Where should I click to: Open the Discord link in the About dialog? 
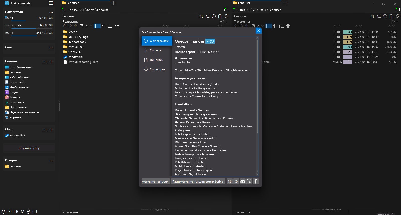243,181
